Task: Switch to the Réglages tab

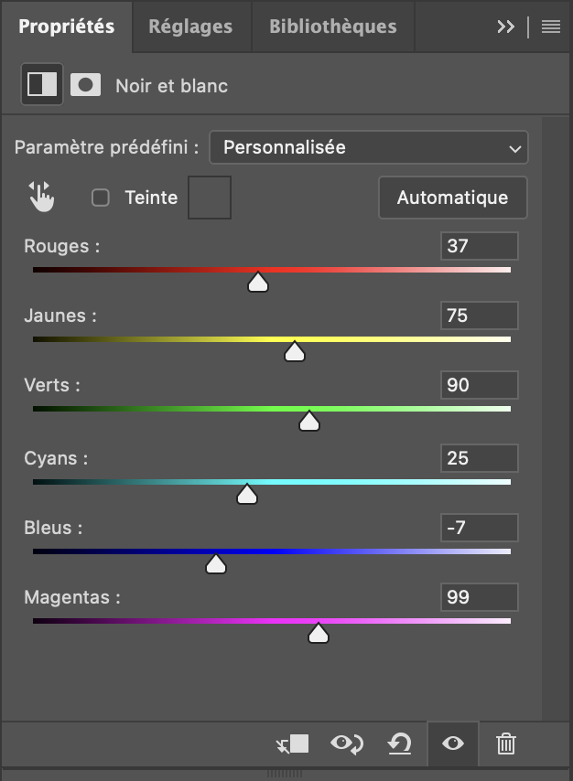Action: point(190,27)
